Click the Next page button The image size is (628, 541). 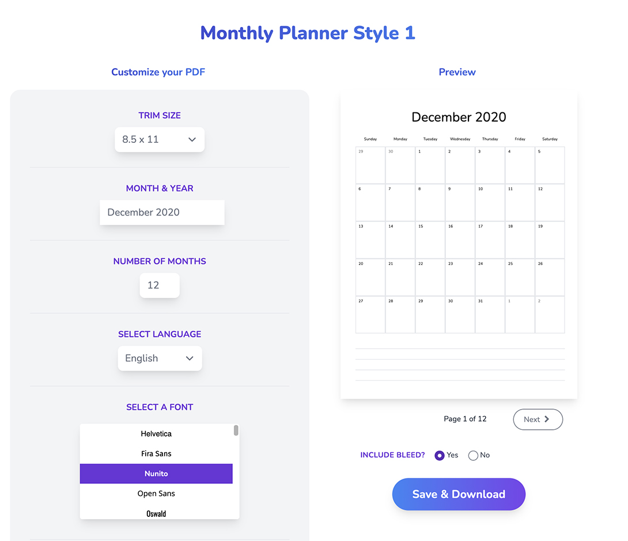click(538, 419)
